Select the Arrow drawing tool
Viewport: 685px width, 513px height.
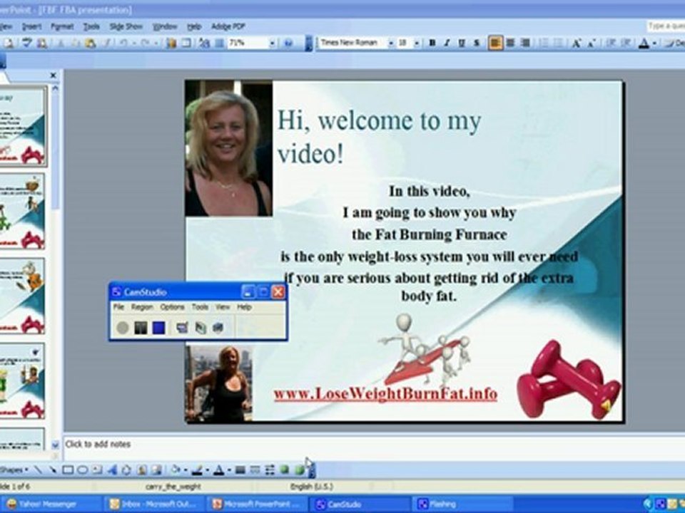click(x=53, y=470)
